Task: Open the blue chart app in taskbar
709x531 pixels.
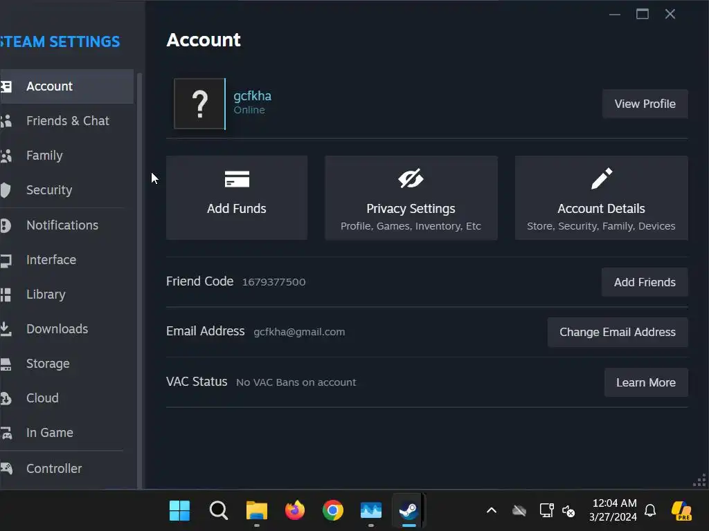Action: point(371,511)
